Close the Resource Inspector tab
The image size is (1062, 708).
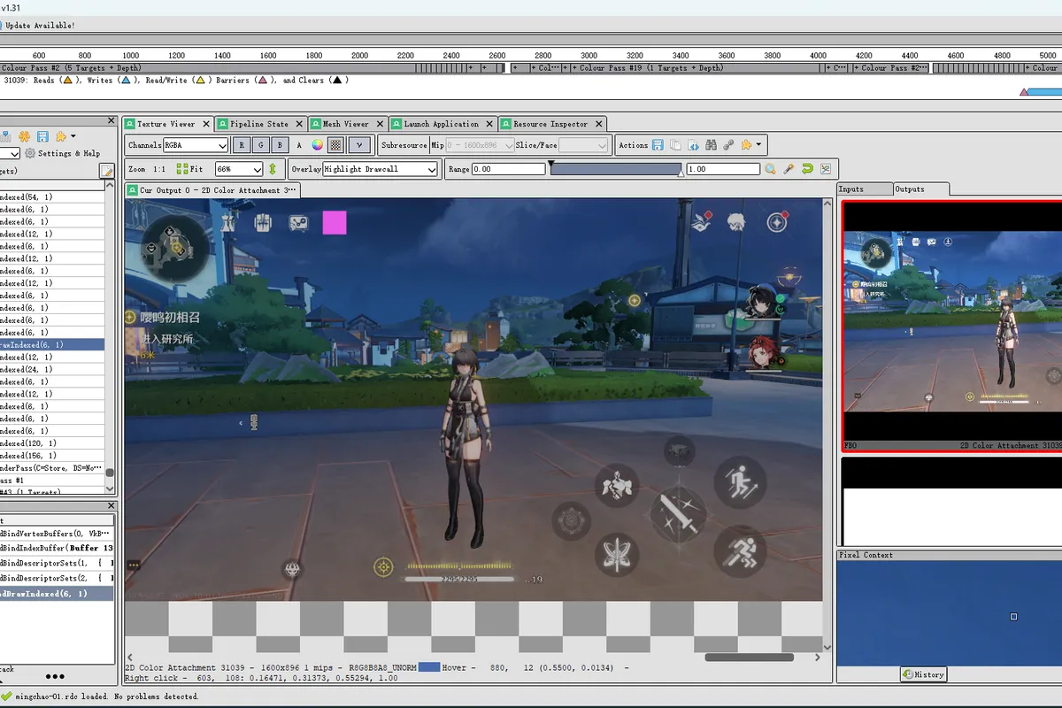click(x=598, y=124)
